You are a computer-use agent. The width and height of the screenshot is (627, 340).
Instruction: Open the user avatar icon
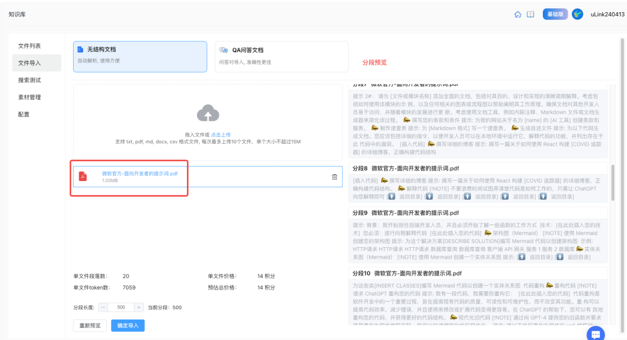(577, 14)
